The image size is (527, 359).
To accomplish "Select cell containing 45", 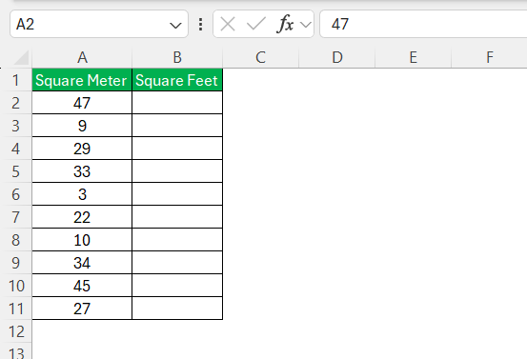I will (82, 286).
